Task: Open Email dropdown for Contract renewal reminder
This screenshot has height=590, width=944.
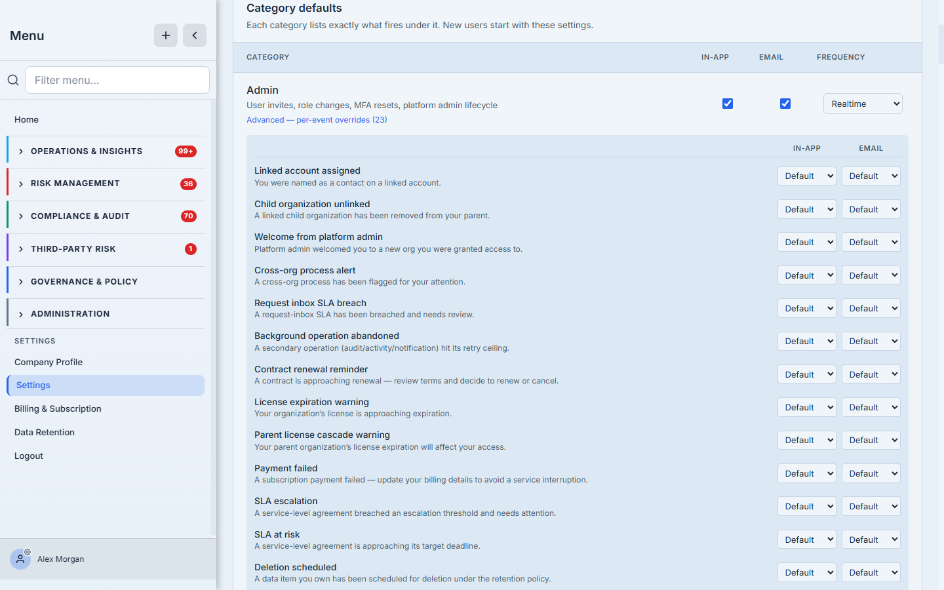Action: 871,374
